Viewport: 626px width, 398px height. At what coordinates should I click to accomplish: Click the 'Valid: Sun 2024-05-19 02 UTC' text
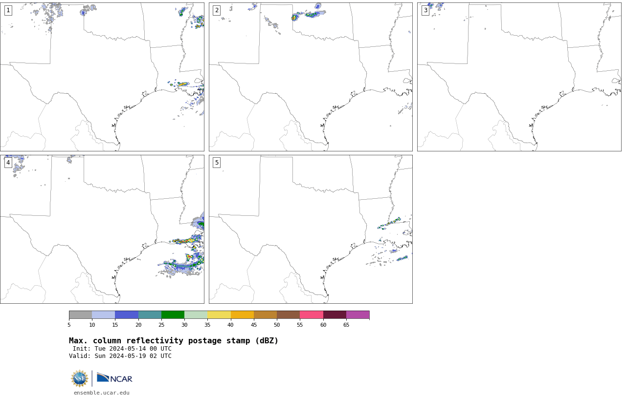pos(120,356)
